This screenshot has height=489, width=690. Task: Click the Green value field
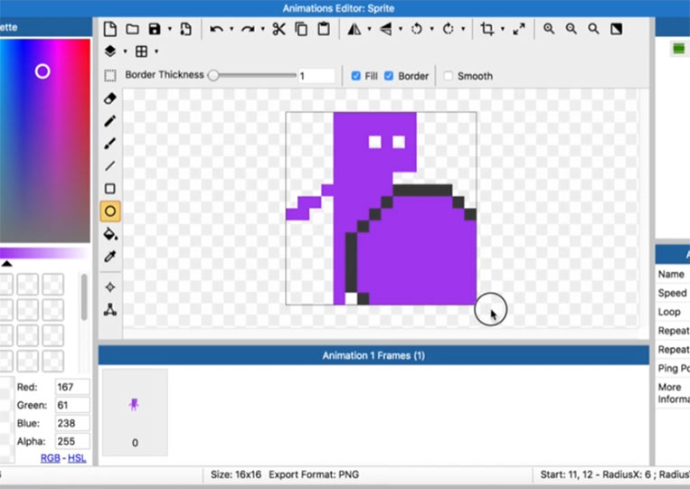72,405
